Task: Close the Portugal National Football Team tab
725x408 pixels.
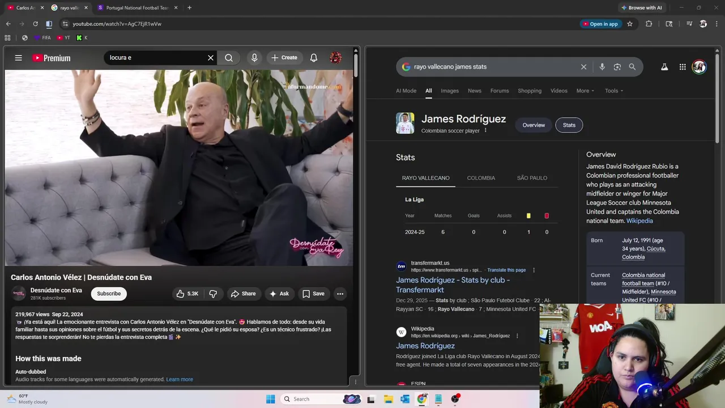Action: click(x=176, y=8)
